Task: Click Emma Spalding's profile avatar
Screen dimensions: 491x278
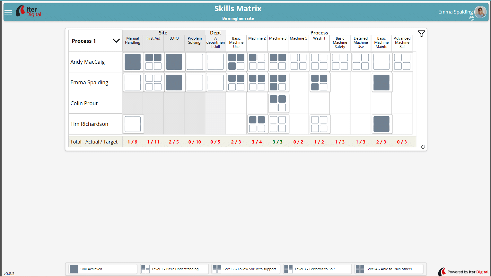Action: [x=480, y=12]
